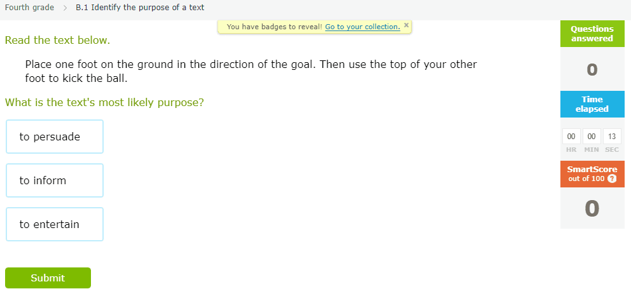Click the hours box in the timer

(x=571, y=137)
